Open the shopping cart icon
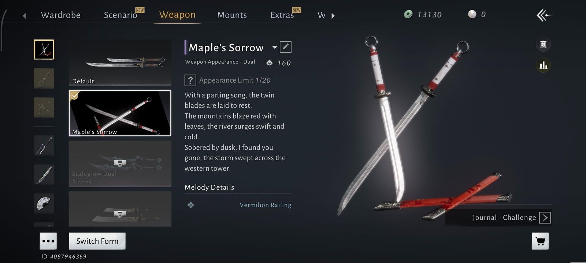This screenshot has height=263, width=586. pos(540,241)
